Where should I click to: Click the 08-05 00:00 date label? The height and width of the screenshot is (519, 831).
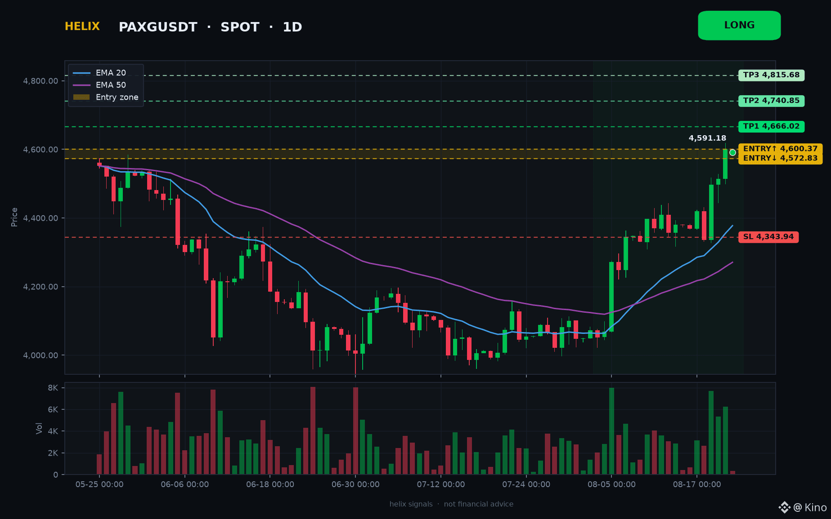611,484
